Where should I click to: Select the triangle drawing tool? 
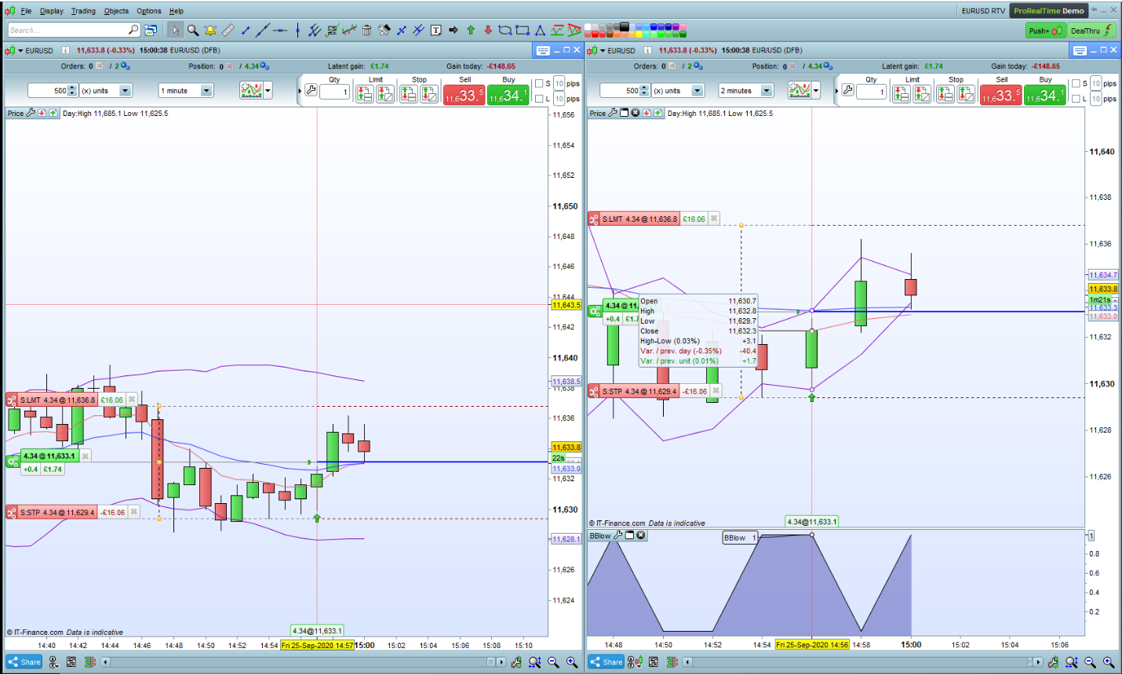(x=540, y=31)
